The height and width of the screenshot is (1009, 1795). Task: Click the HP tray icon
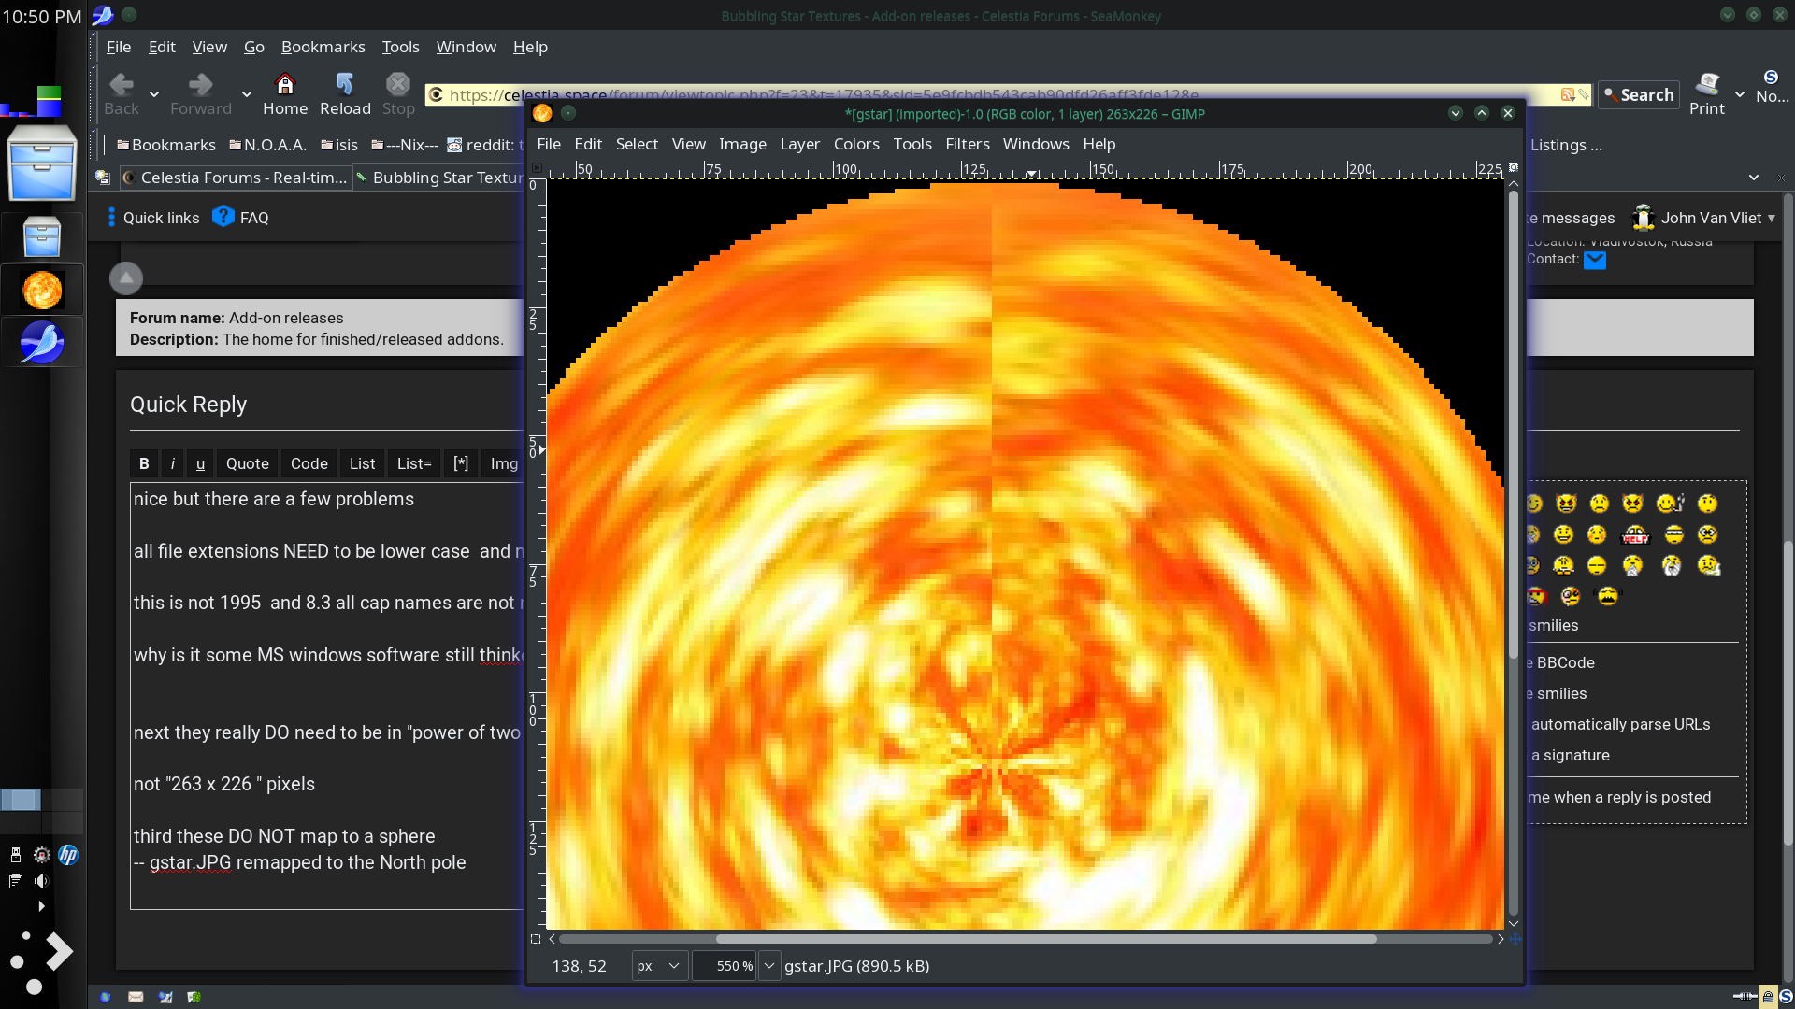pyautogui.click(x=68, y=855)
